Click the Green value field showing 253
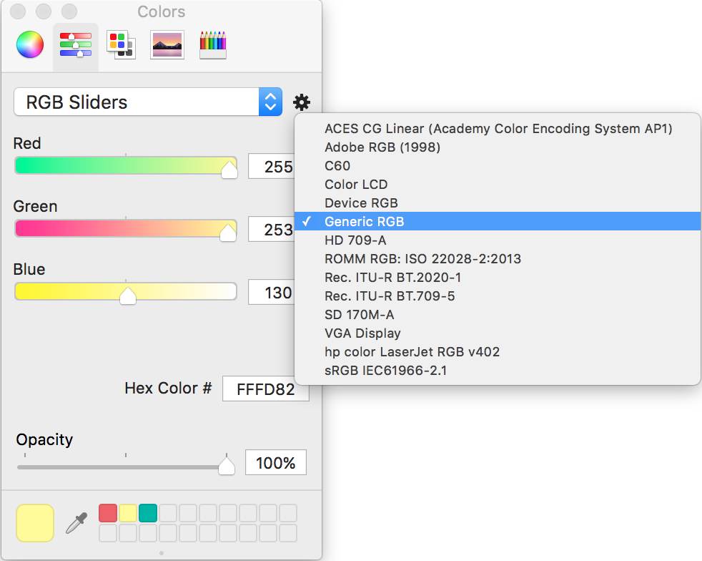Viewport: 702px width, 561px height. (277, 229)
